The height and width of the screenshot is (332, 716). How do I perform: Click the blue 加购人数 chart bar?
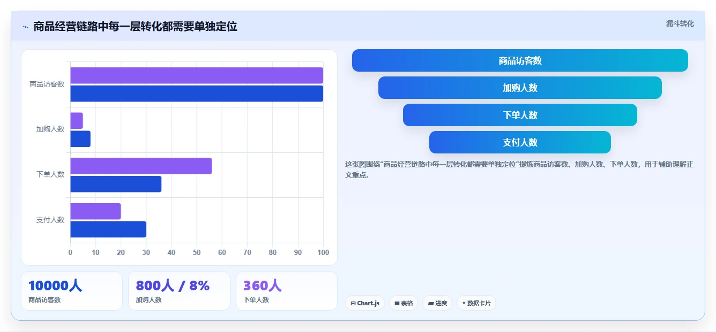pos(80,139)
